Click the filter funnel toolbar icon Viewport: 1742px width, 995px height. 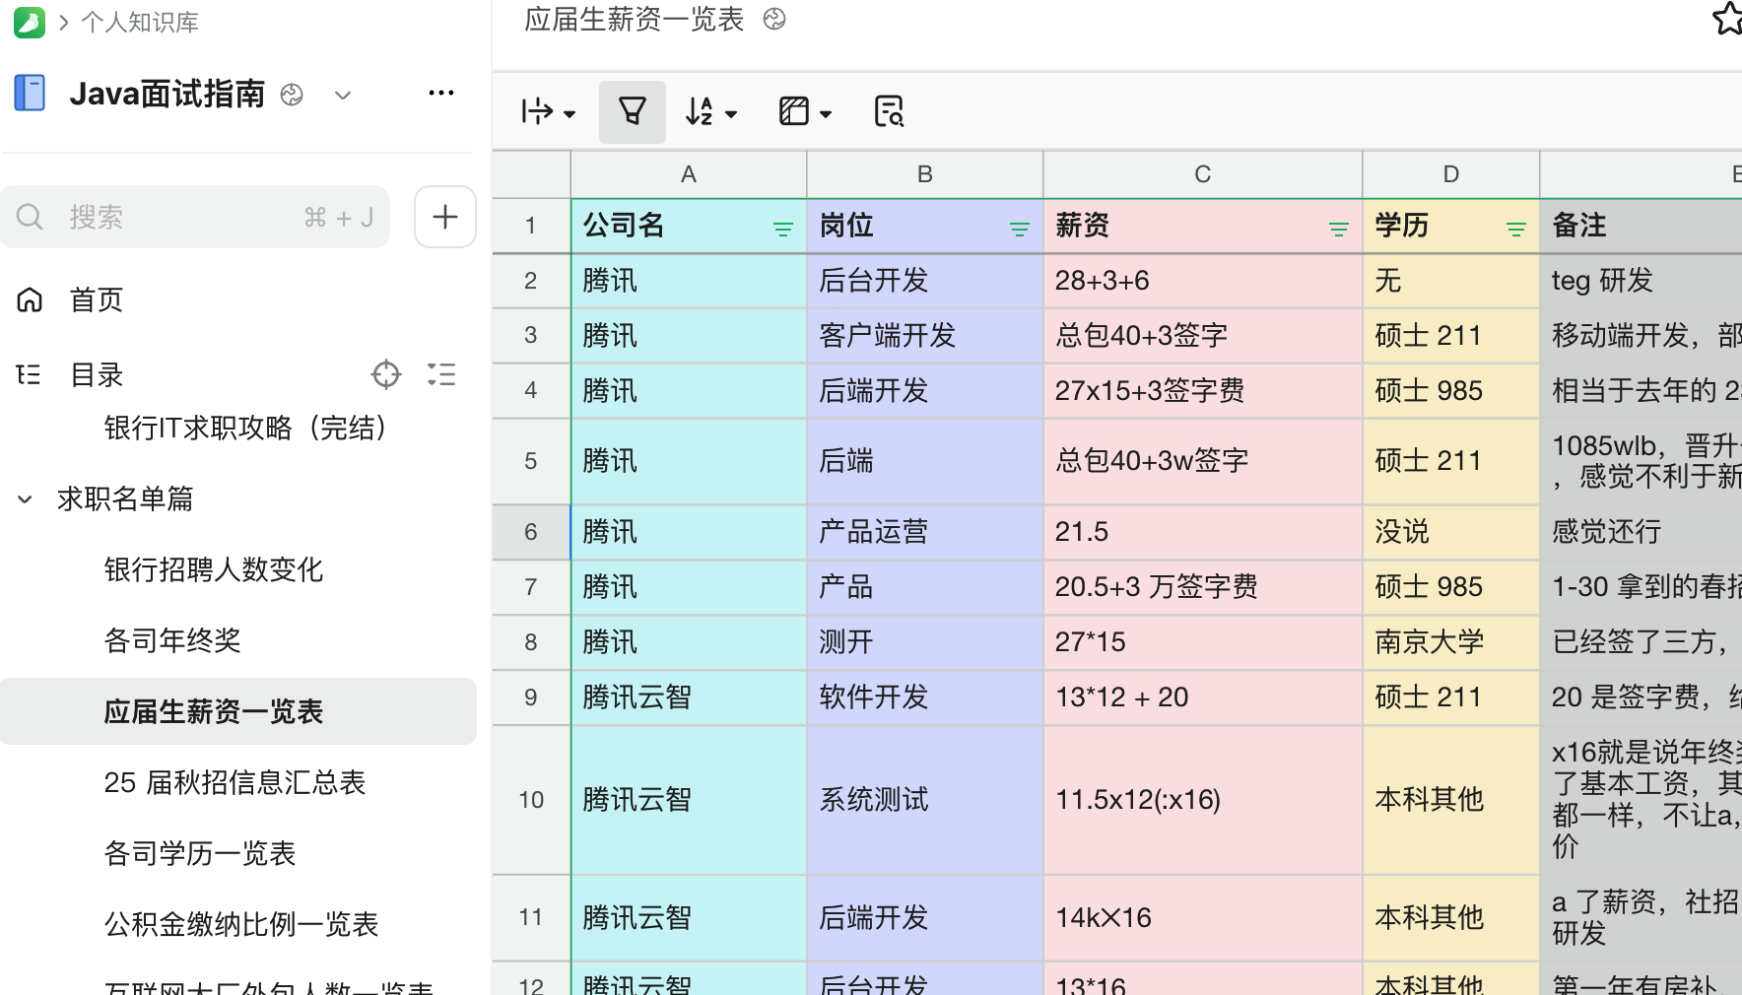[632, 111]
